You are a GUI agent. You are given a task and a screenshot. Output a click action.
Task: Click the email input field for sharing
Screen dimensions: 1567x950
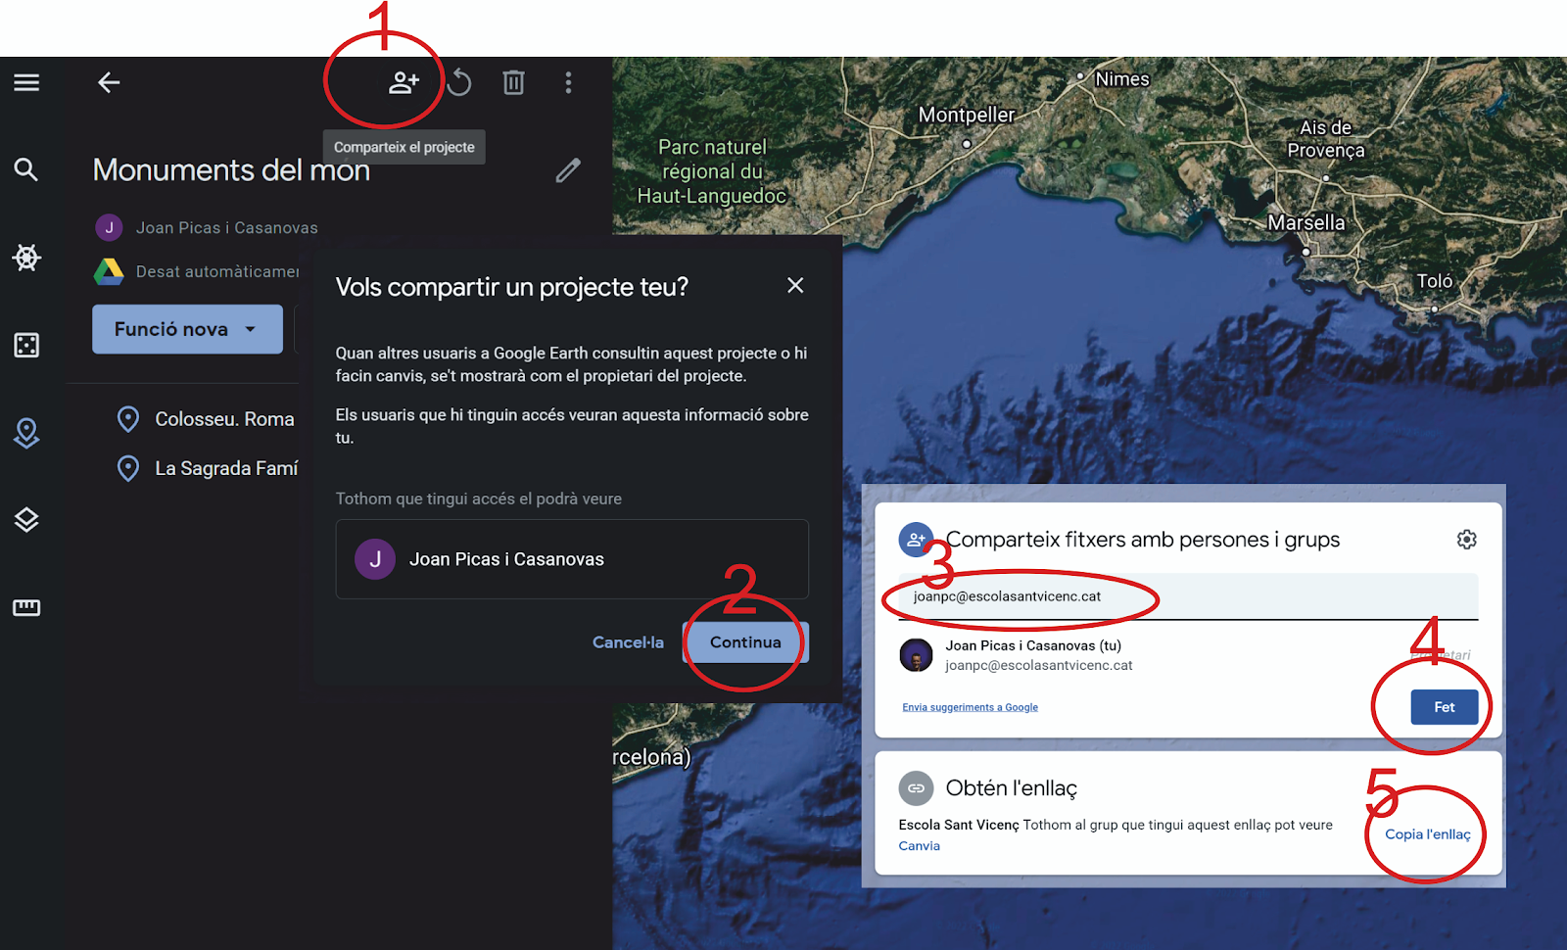tap(1188, 596)
